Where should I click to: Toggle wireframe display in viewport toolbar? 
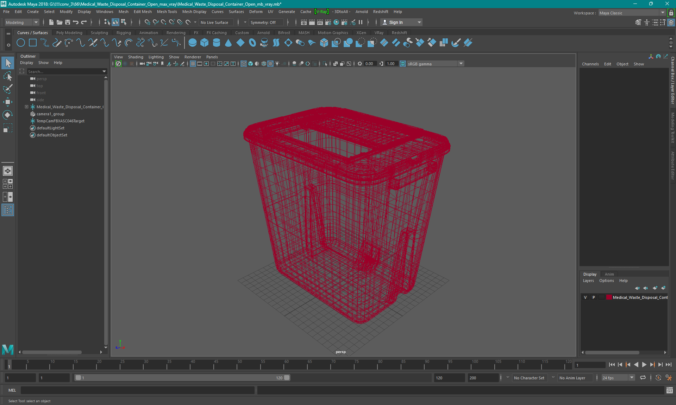point(244,64)
